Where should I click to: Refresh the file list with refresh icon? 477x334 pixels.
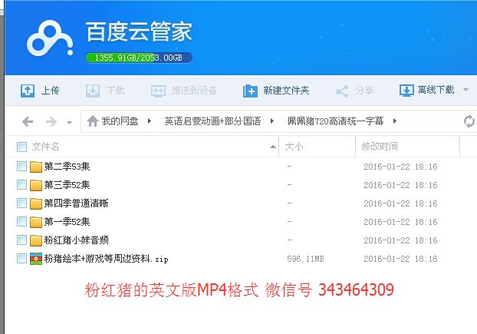[469, 121]
